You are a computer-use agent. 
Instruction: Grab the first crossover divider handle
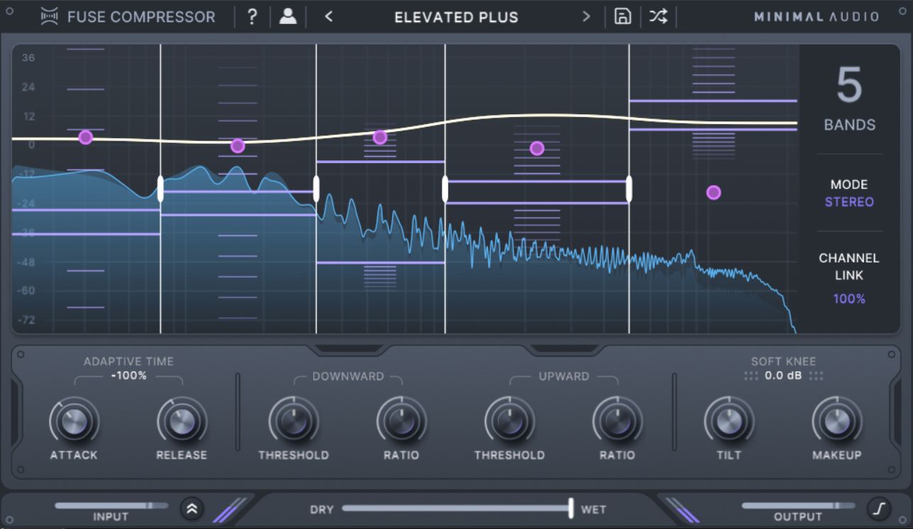tap(160, 189)
